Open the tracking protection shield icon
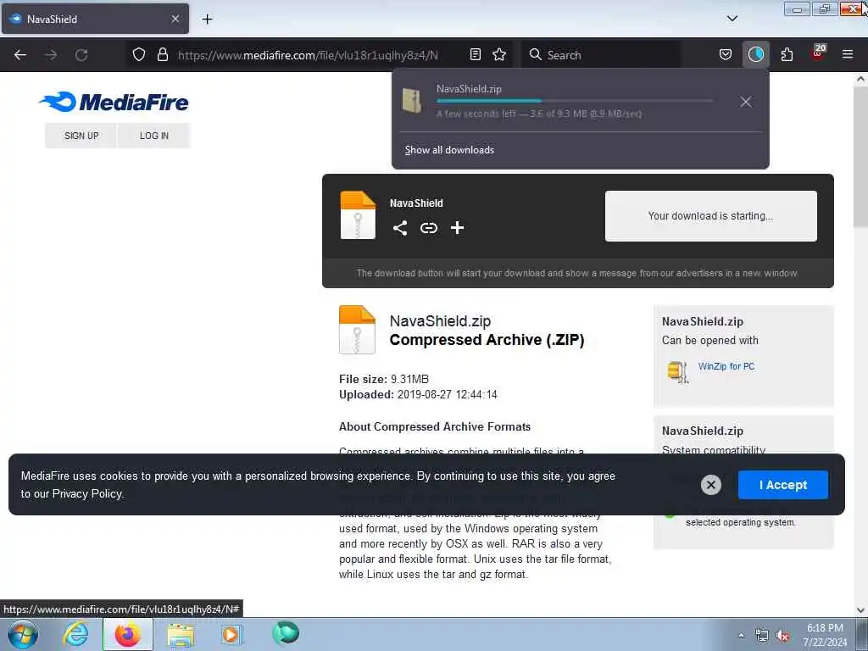Screen dimensions: 868x651 (139, 54)
